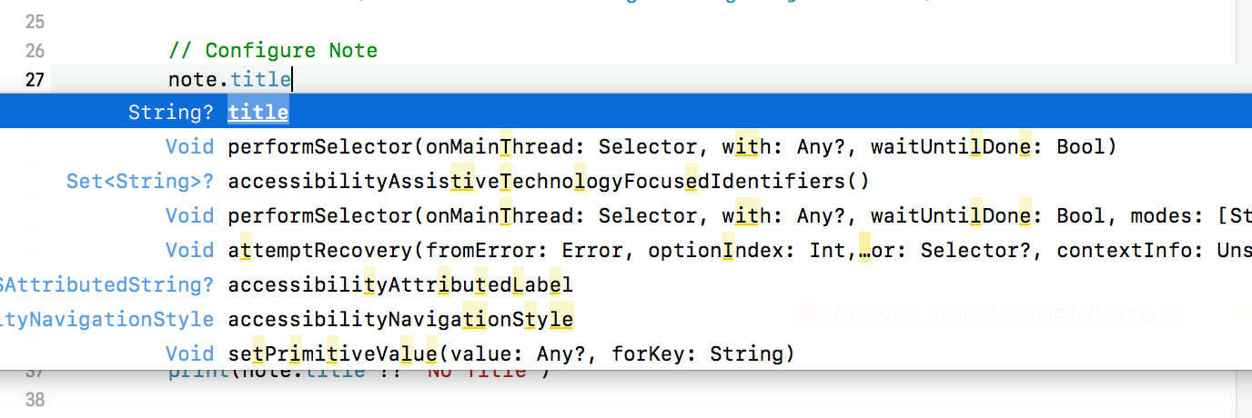This screenshot has height=418, width=1252.
Task: Pick the accessibilityAttributedLabel suggestion
Action: click(x=400, y=285)
